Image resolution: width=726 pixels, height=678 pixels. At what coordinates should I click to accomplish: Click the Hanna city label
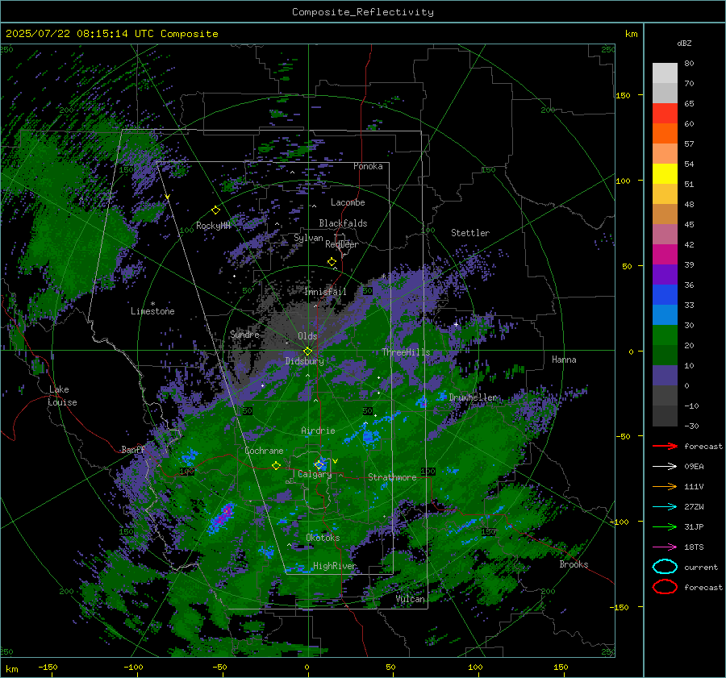[x=564, y=360]
